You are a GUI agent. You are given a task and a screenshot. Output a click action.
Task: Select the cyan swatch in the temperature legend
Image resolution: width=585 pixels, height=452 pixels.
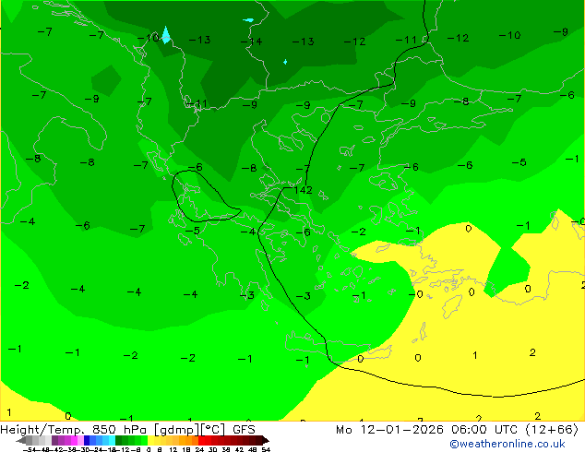113,441
